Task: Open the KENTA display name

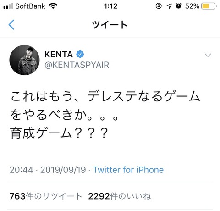Action: (x=59, y=54)
